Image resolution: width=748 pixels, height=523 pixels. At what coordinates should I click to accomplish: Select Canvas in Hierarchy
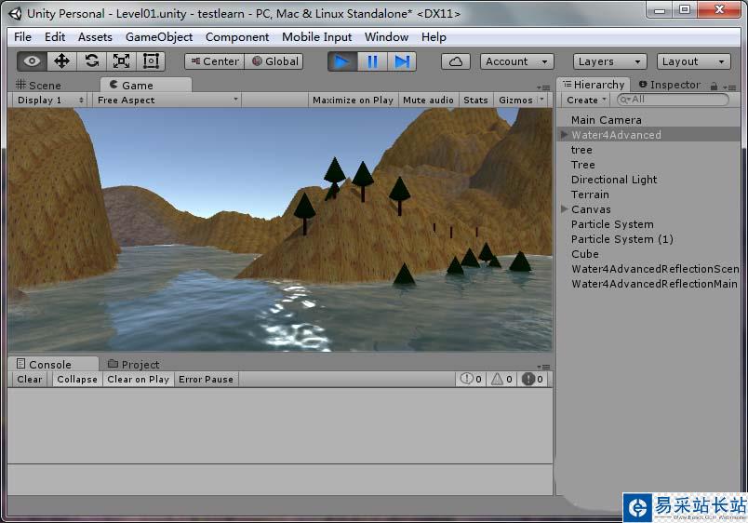coord(591,209)
